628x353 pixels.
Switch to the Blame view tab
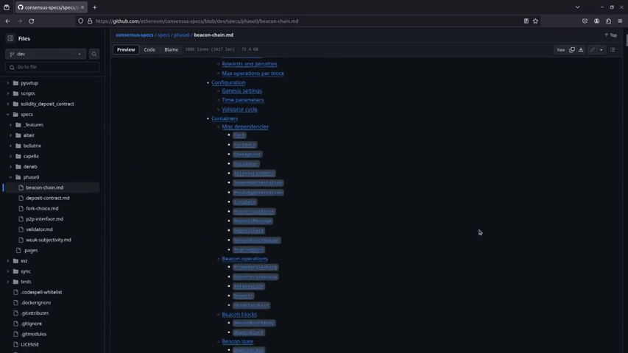click(x=171, y=50)
